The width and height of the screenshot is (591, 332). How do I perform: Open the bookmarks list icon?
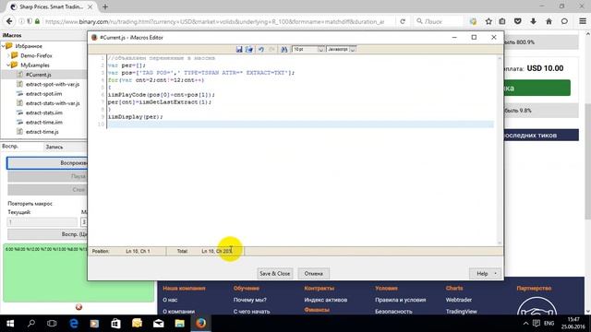click(502, 21)
